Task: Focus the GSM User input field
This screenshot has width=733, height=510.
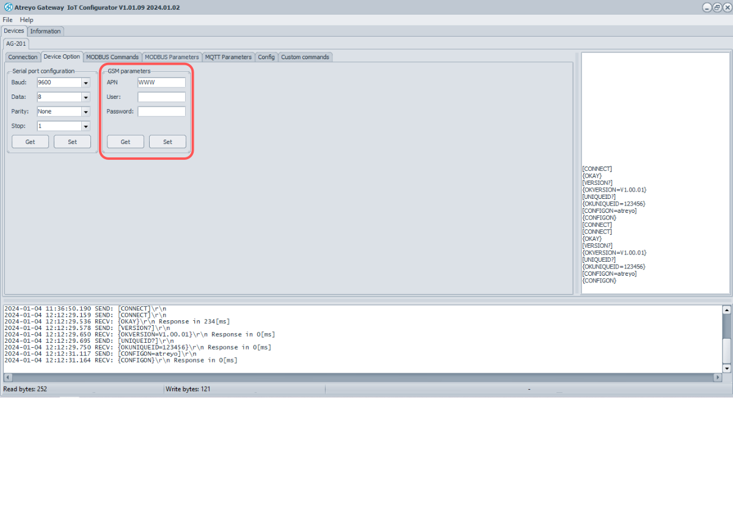Action: (x=161, y=97)
